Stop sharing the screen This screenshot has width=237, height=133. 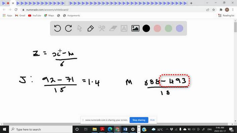click(139, 120)
